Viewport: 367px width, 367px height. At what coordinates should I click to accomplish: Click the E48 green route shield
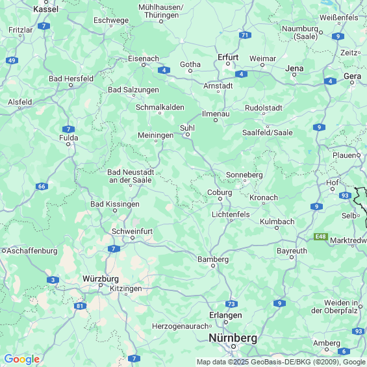[321, 236]
